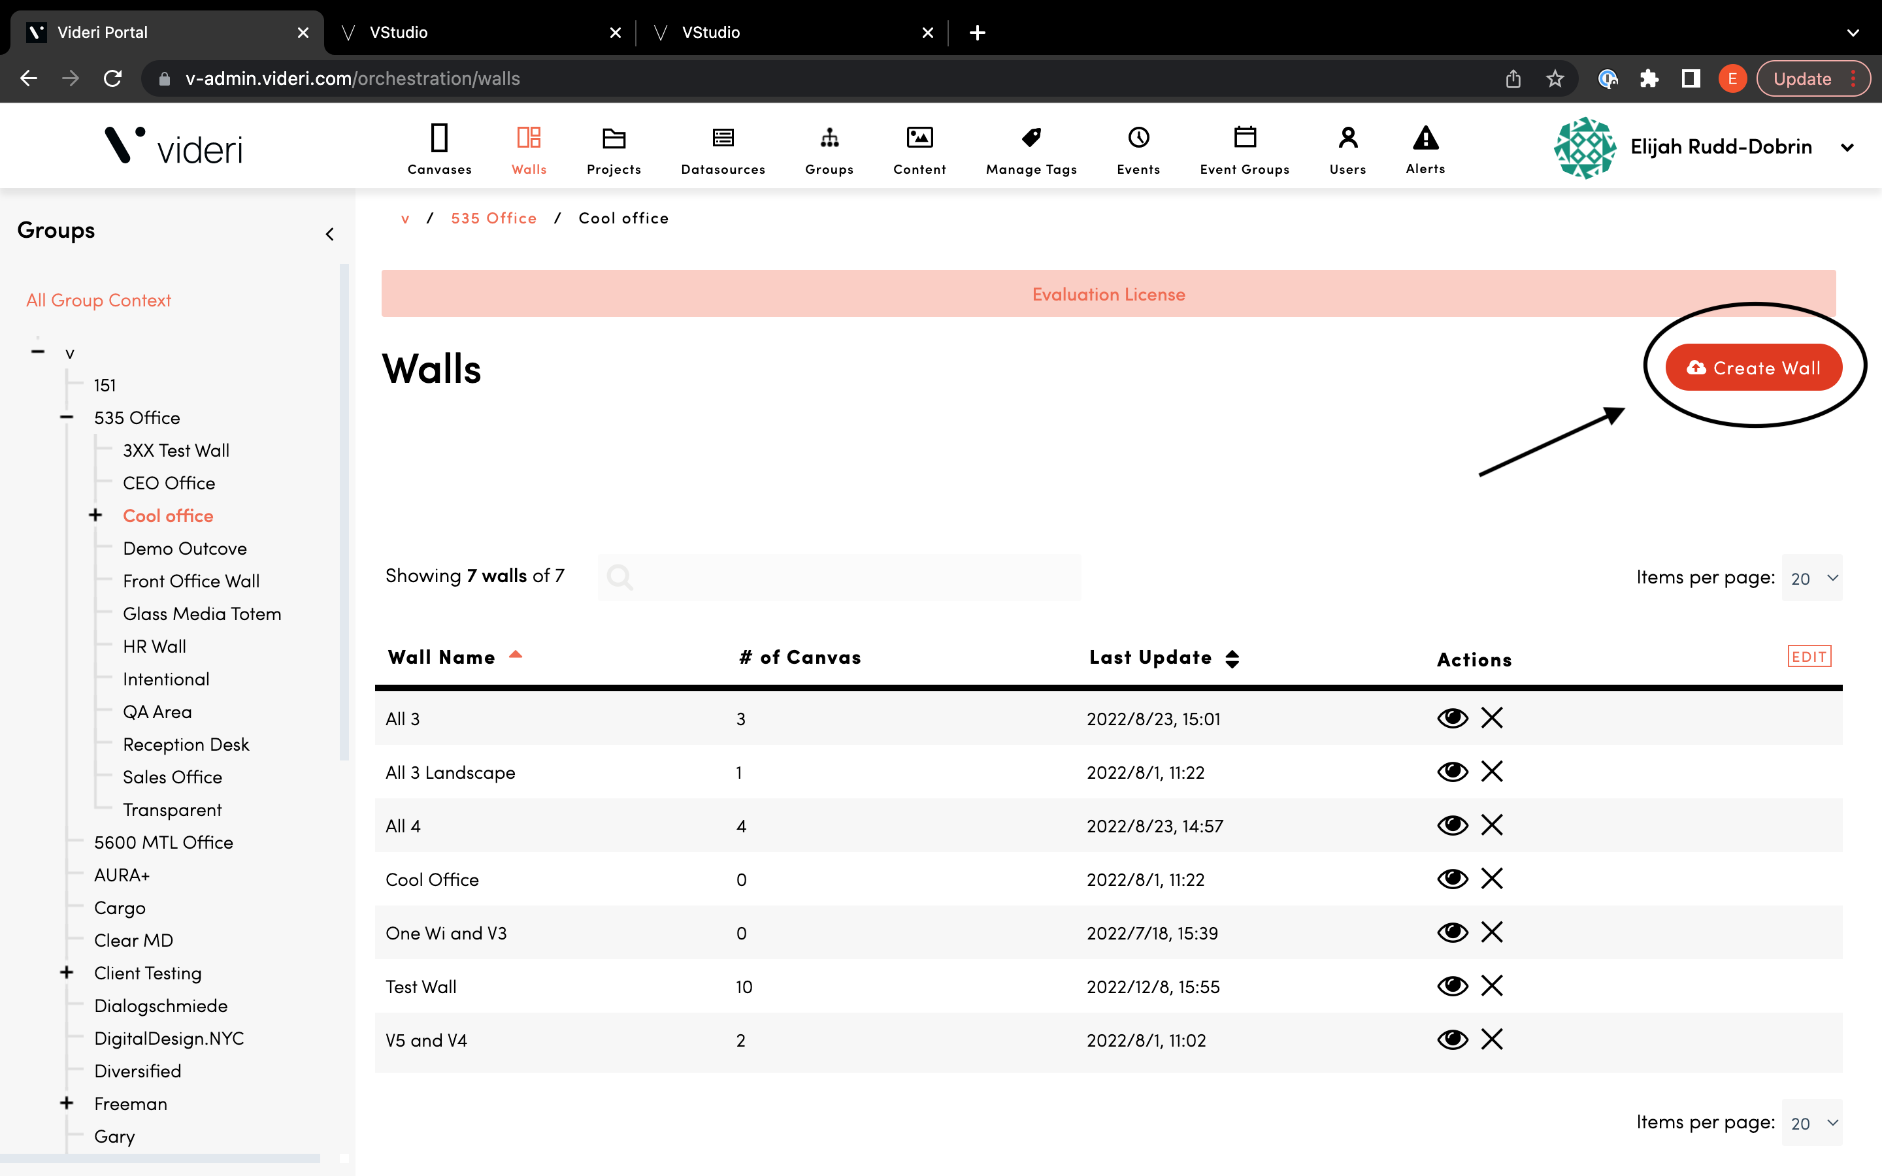View the Test Wall eye icon
The width and height of the screenshot is (1882, 1176).
click(x=1452, y=985)
